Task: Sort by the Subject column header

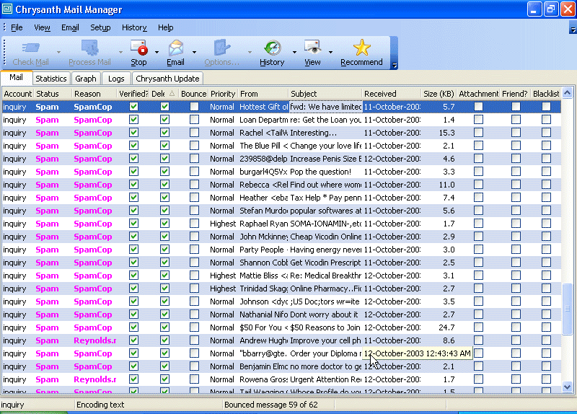Action: 325,94
